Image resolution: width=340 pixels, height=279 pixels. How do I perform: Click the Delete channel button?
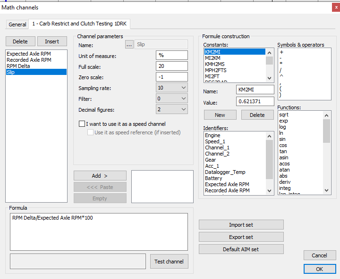pyautogui.click(x=20, y=41)
